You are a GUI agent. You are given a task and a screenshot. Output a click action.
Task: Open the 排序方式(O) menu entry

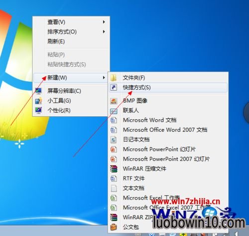(71, 31)
